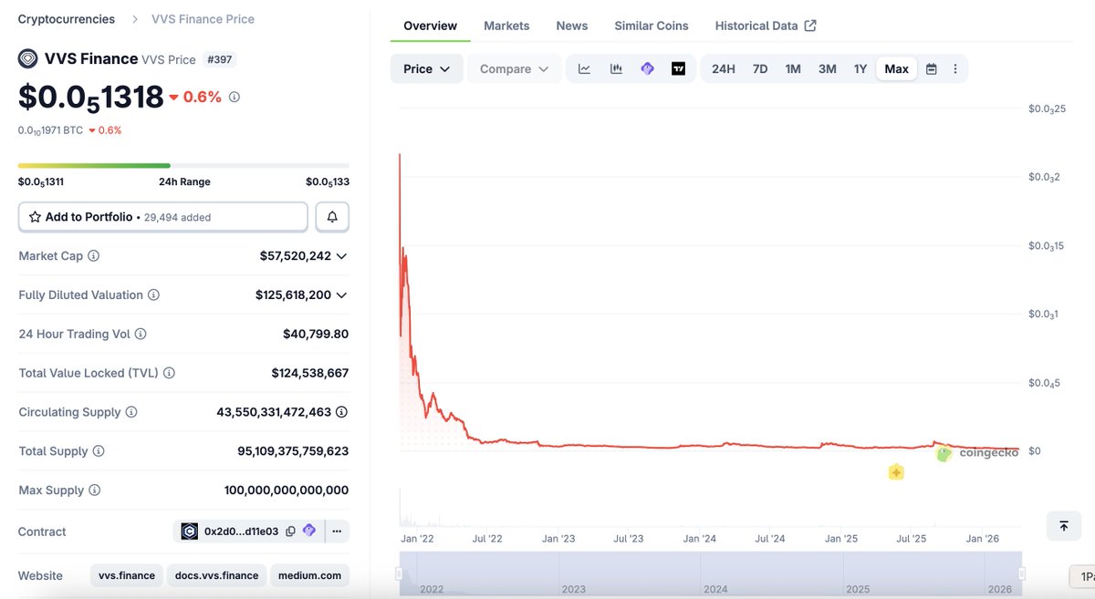
Task: Expand Market Cap details chevron
Action: 341,256
